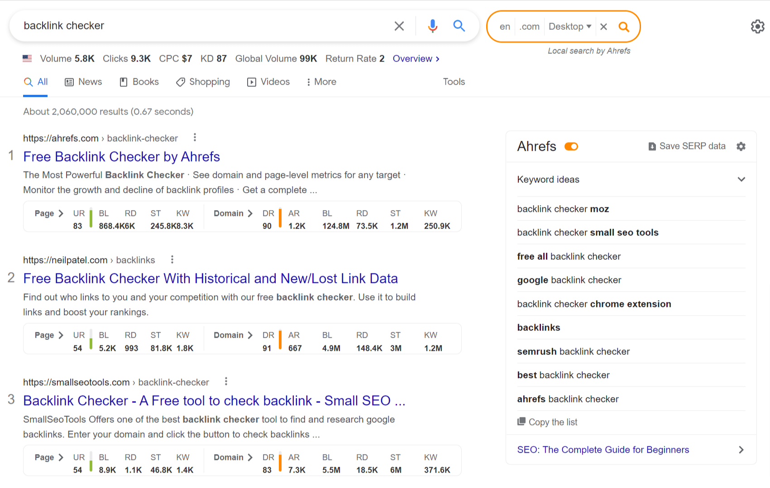The image size is (770, 488).
Task: Open the Desktop device dropdown
Action: click(569, 26)
